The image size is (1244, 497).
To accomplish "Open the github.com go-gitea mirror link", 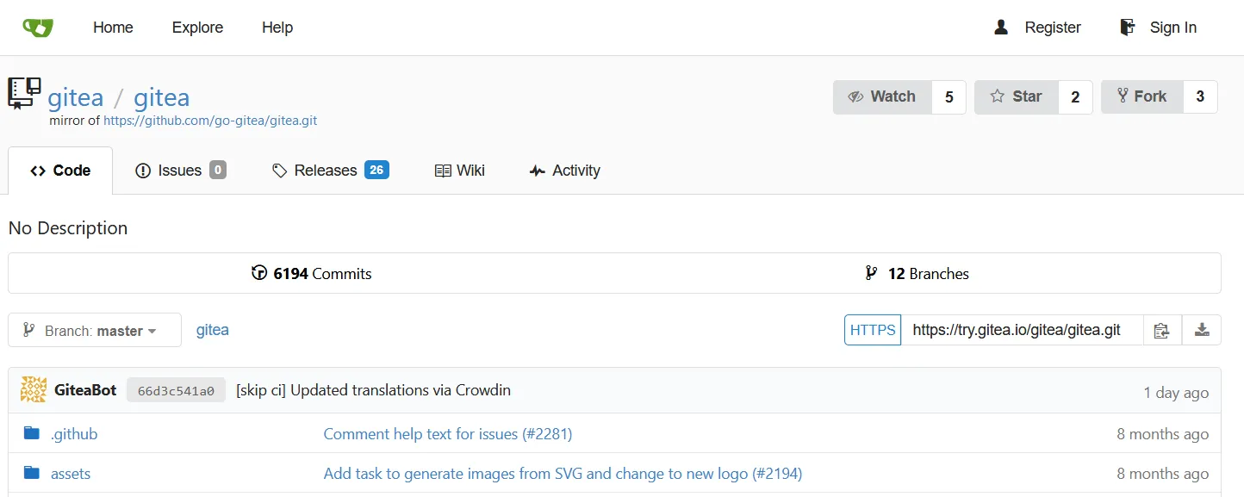I will 210,121.
